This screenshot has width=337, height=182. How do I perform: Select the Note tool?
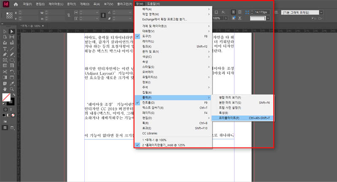(x=5, y=83)
